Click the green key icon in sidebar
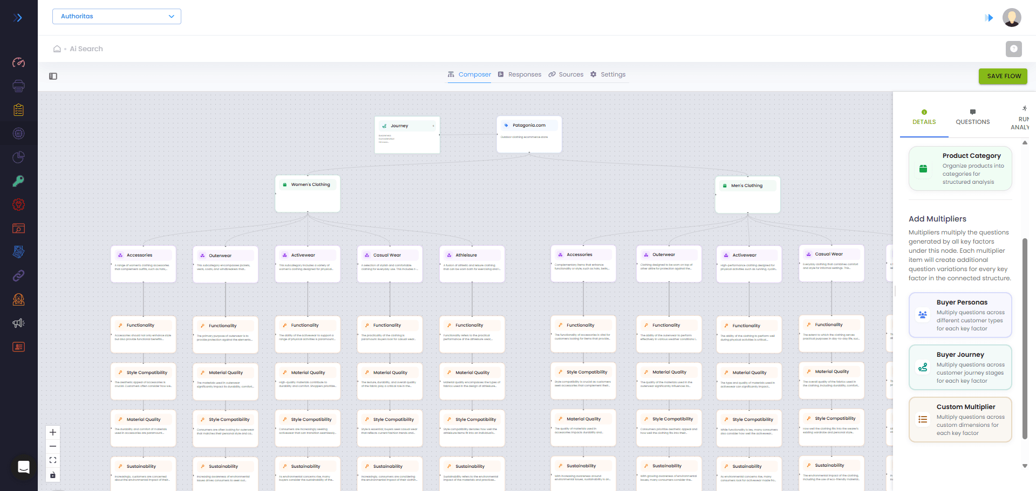This screenshot has width=1036, height=491. tap(18, 181)
